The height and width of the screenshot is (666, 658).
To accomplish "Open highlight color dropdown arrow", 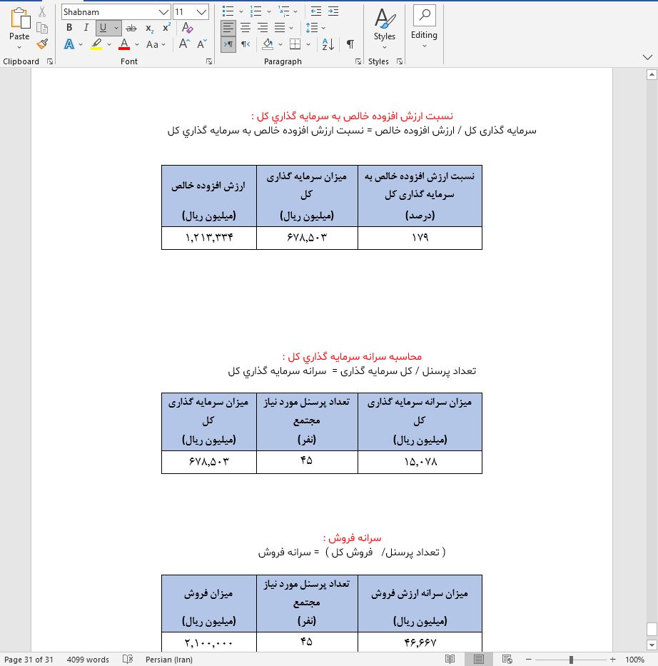I will pos(109,44).
